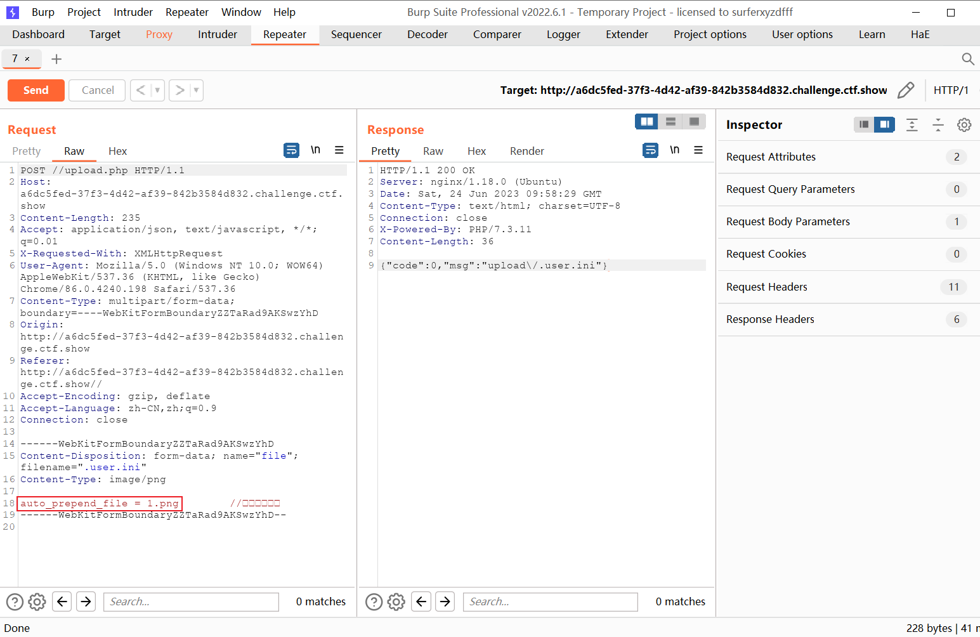Switch request view to Pretty
This screenshot has width=980, height=637.
click(27, 151)
